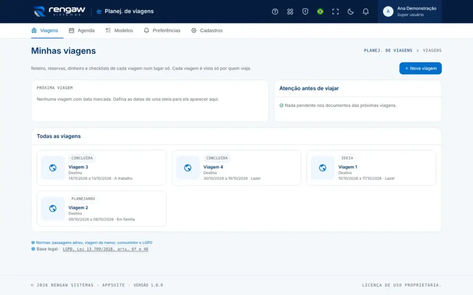Click the Rengaw Sistemas logo

(x=59, y=12)
